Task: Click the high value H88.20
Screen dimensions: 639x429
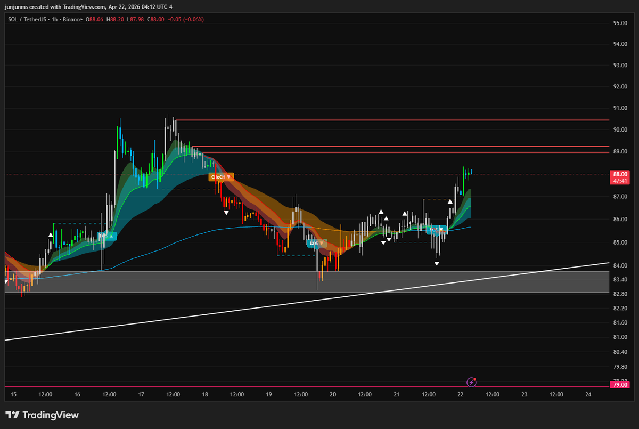Action: 116,20
